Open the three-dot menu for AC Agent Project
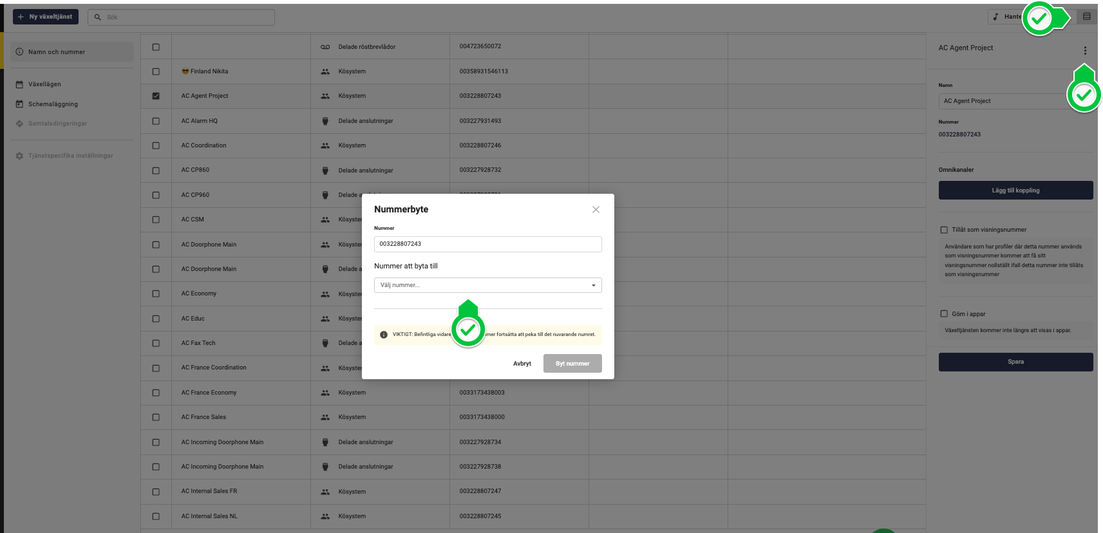The width and height of the screenshot is (1103, 533). tap(1085, 51)
